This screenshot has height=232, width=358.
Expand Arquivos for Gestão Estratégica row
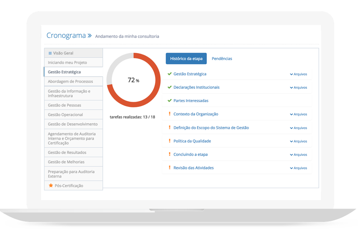298,74
